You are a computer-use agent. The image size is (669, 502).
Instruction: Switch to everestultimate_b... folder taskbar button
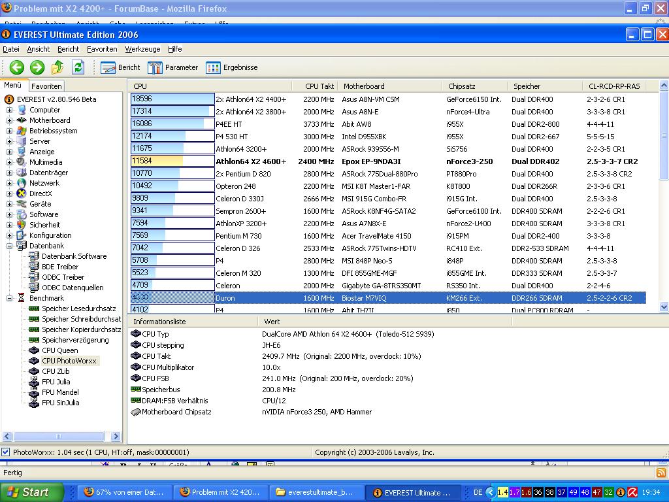pos(318,493)
